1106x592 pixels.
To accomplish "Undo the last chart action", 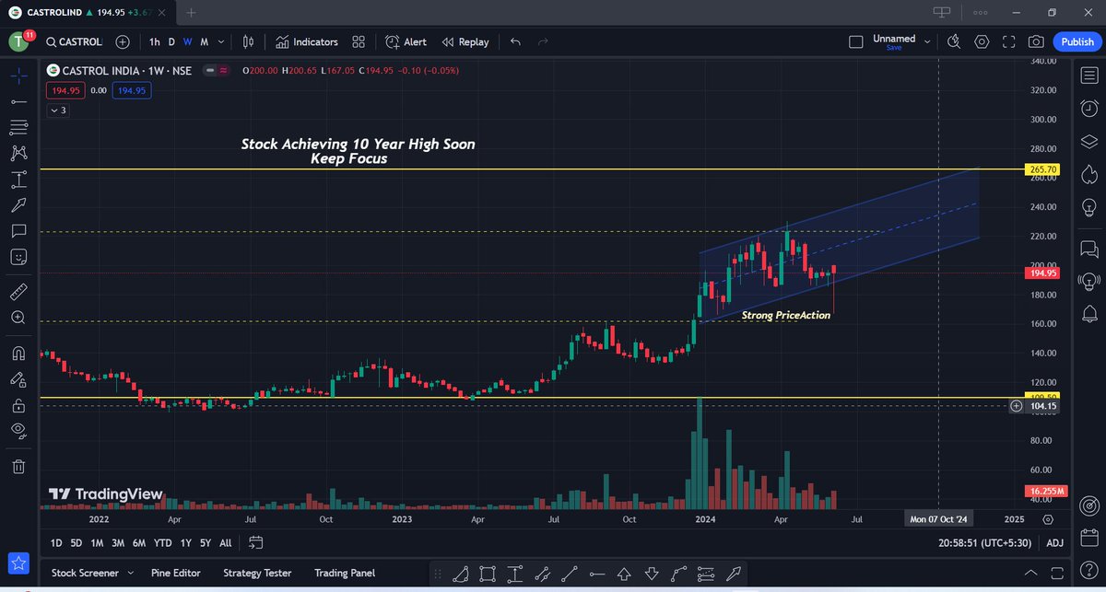I will pos(515,41).
